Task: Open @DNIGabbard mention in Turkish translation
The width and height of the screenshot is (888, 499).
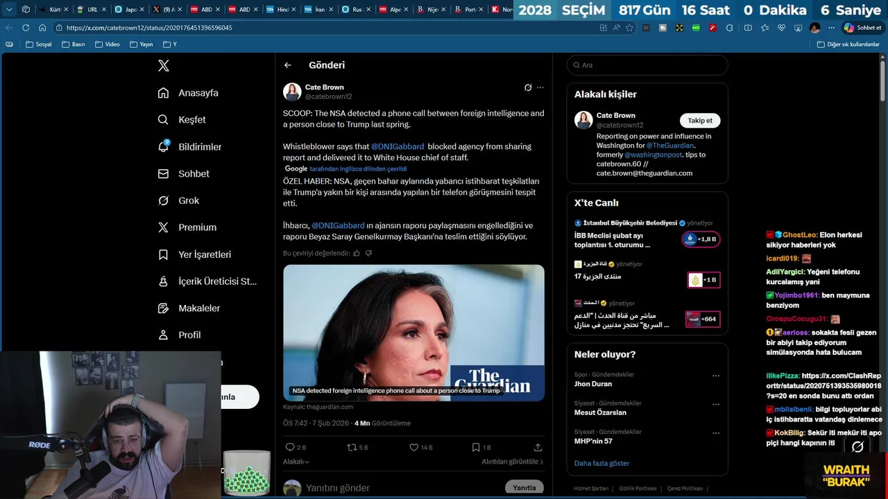Action: (x=338, y=226)
